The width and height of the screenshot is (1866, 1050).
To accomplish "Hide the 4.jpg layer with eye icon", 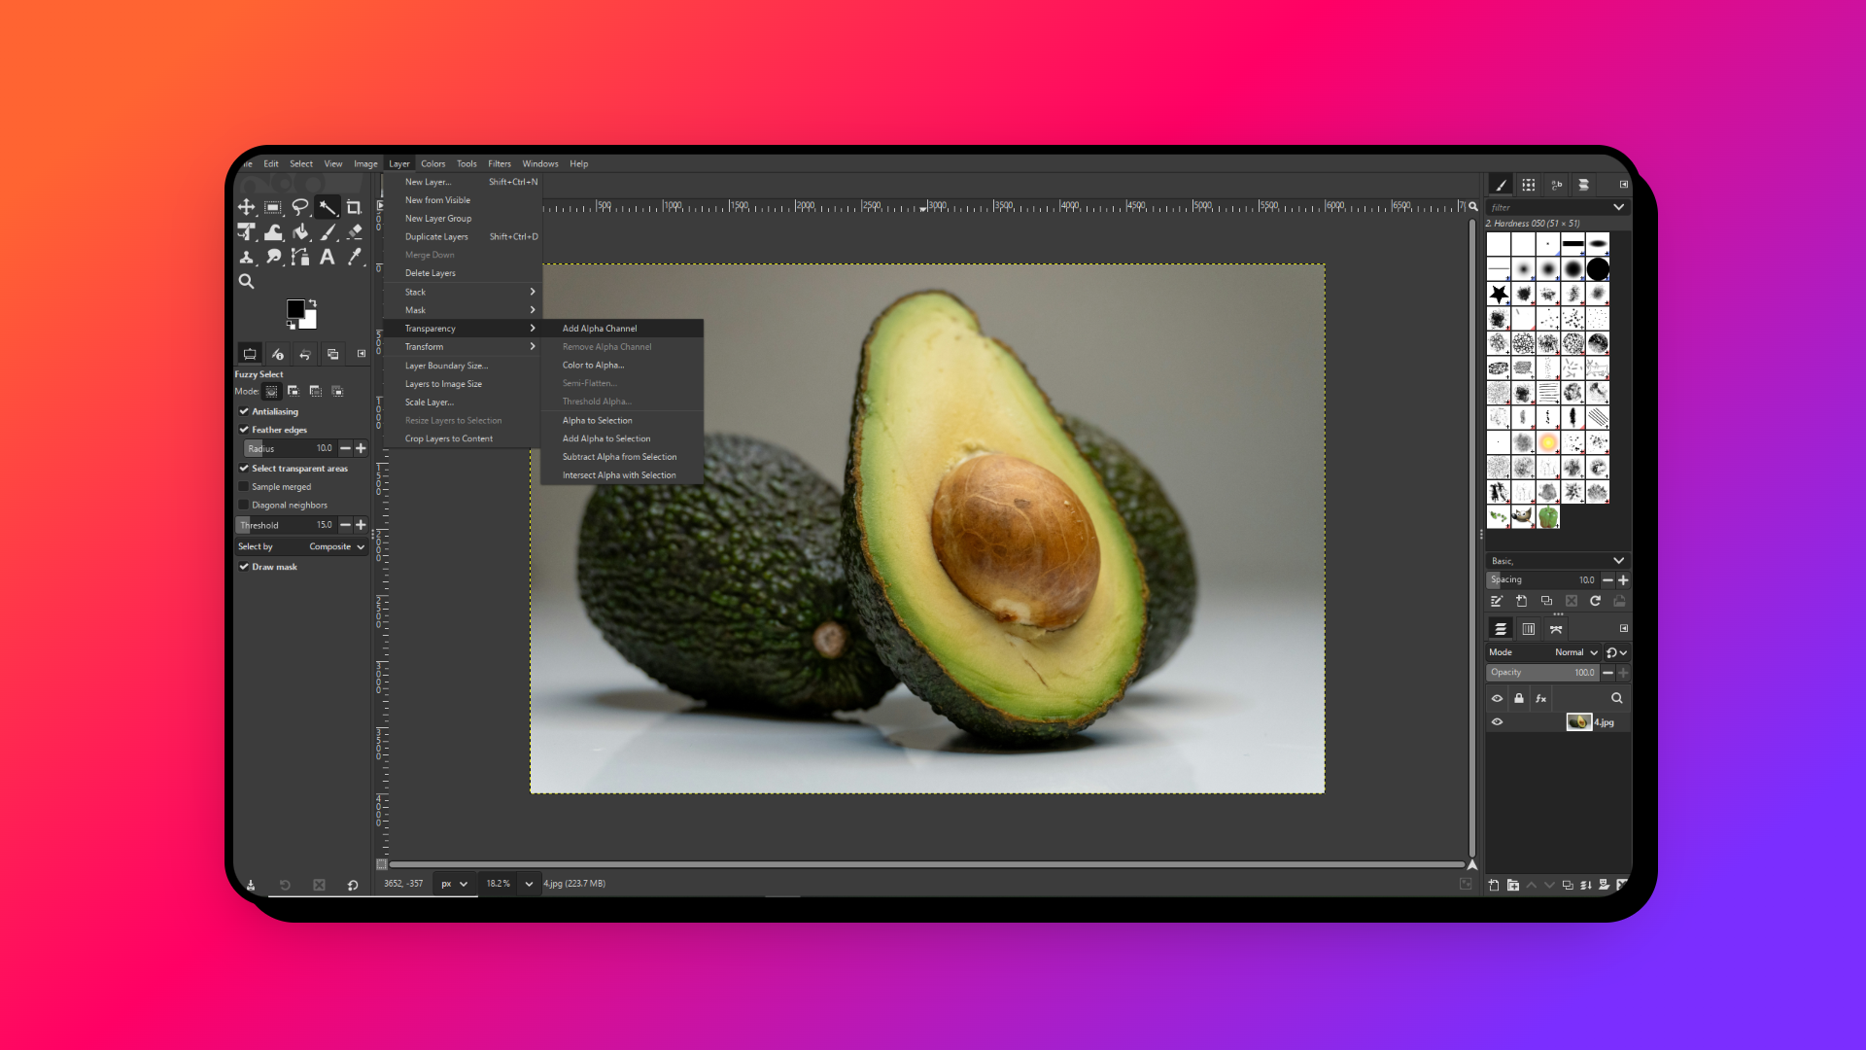I will 1497,722.
